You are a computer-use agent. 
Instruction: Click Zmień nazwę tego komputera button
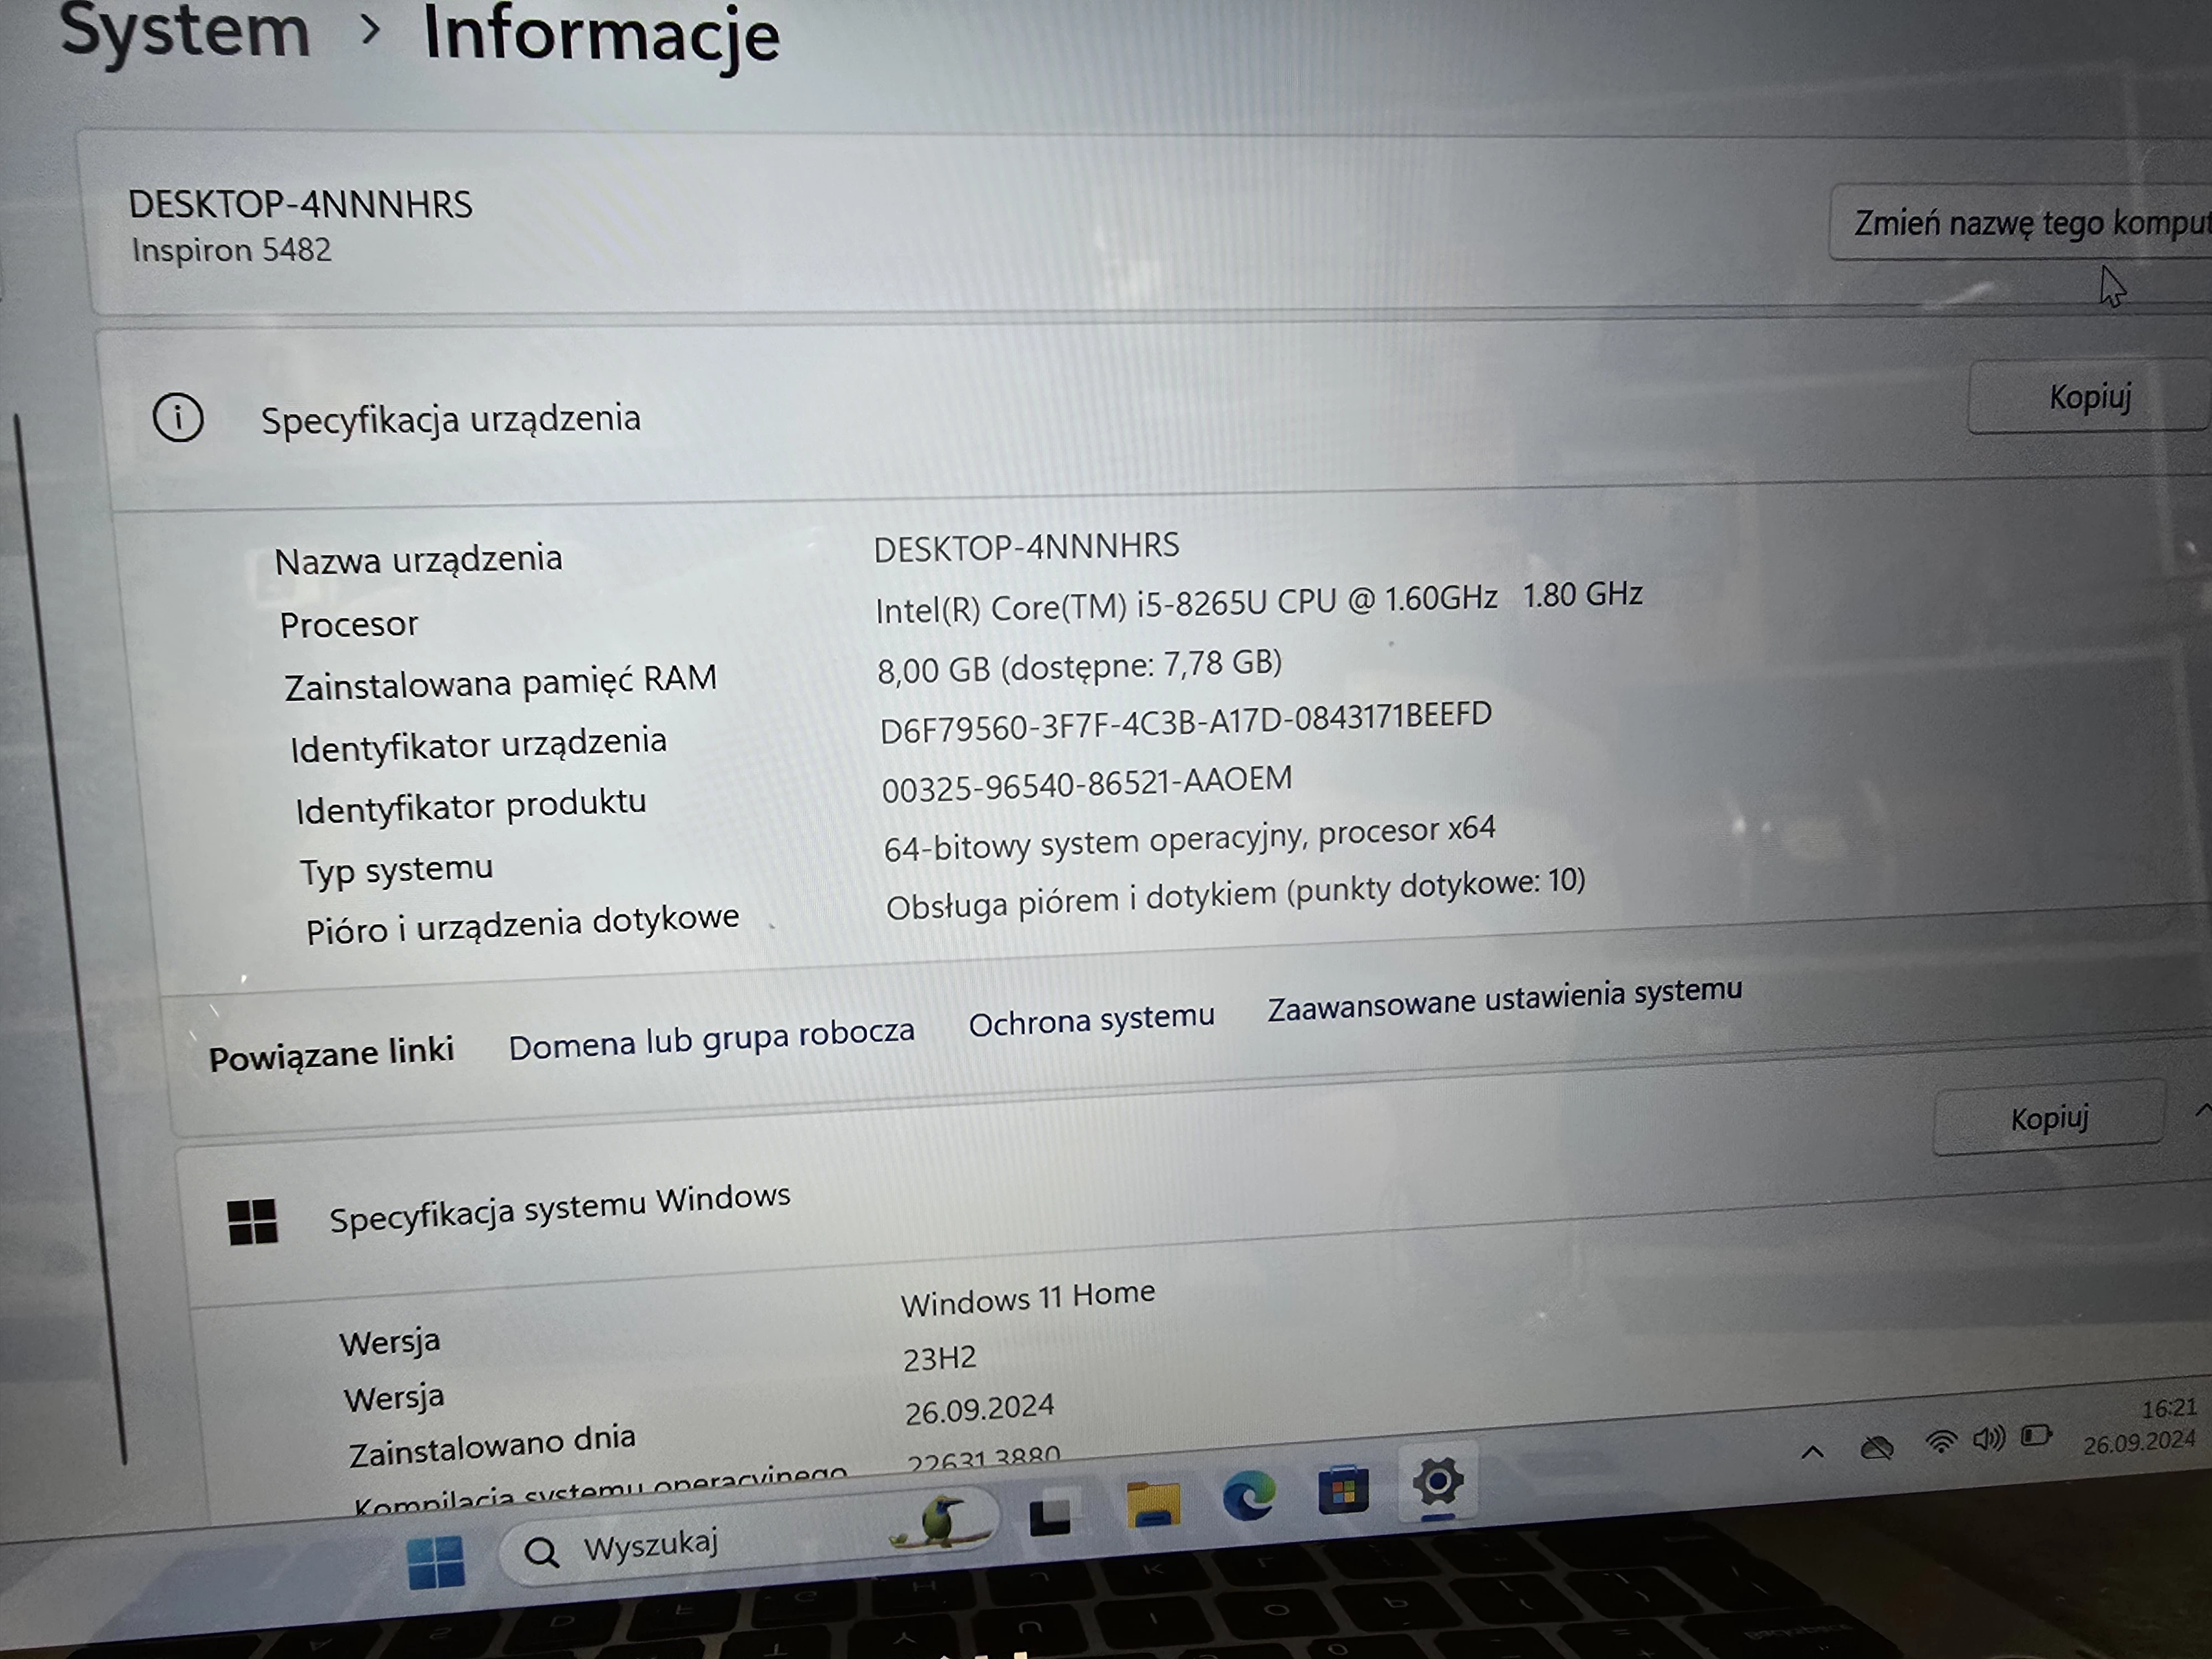(2021, 223)
